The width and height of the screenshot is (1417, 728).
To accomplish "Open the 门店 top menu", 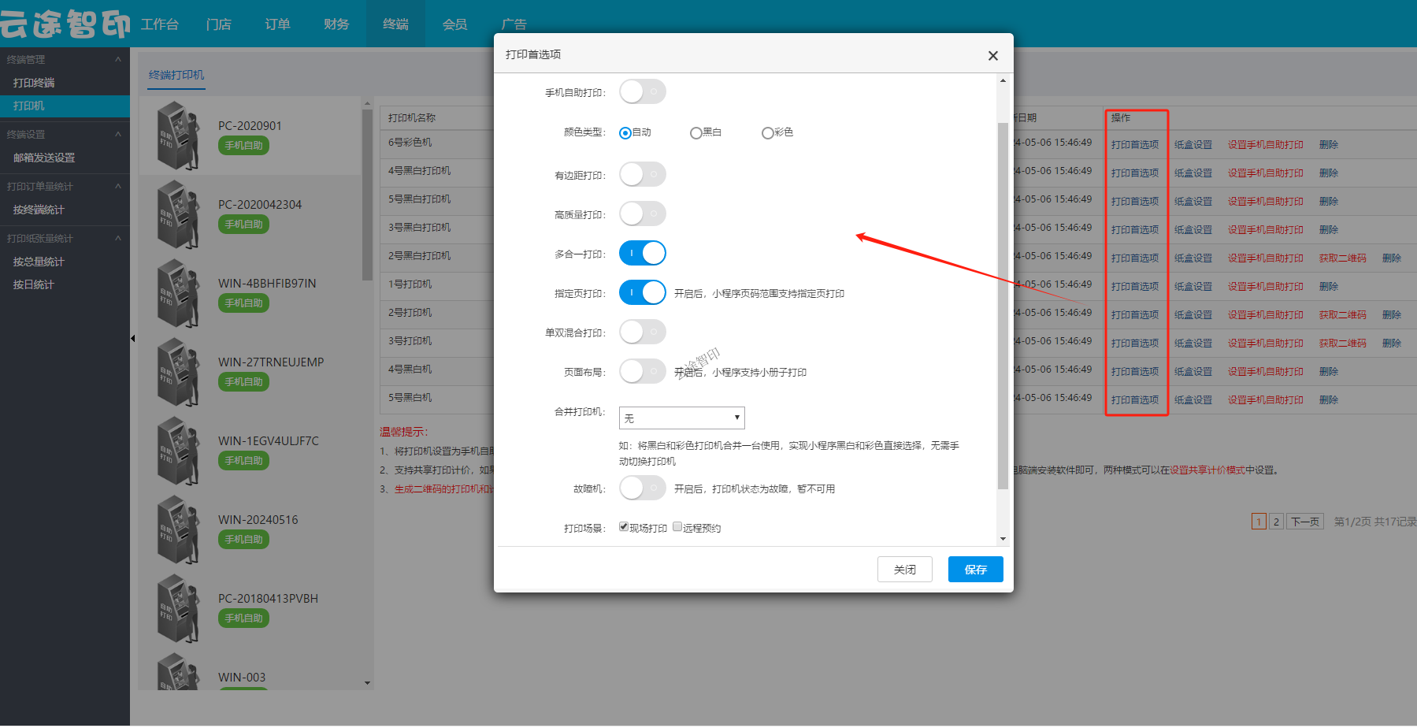I will 219,24.
